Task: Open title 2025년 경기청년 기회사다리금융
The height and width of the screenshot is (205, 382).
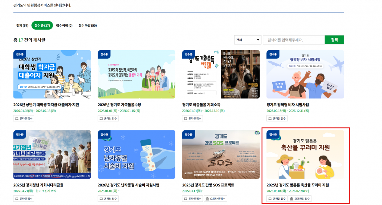Action: click(x=38, y=185)
